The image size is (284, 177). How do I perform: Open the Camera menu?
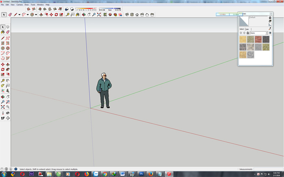(x=20, y=5)
